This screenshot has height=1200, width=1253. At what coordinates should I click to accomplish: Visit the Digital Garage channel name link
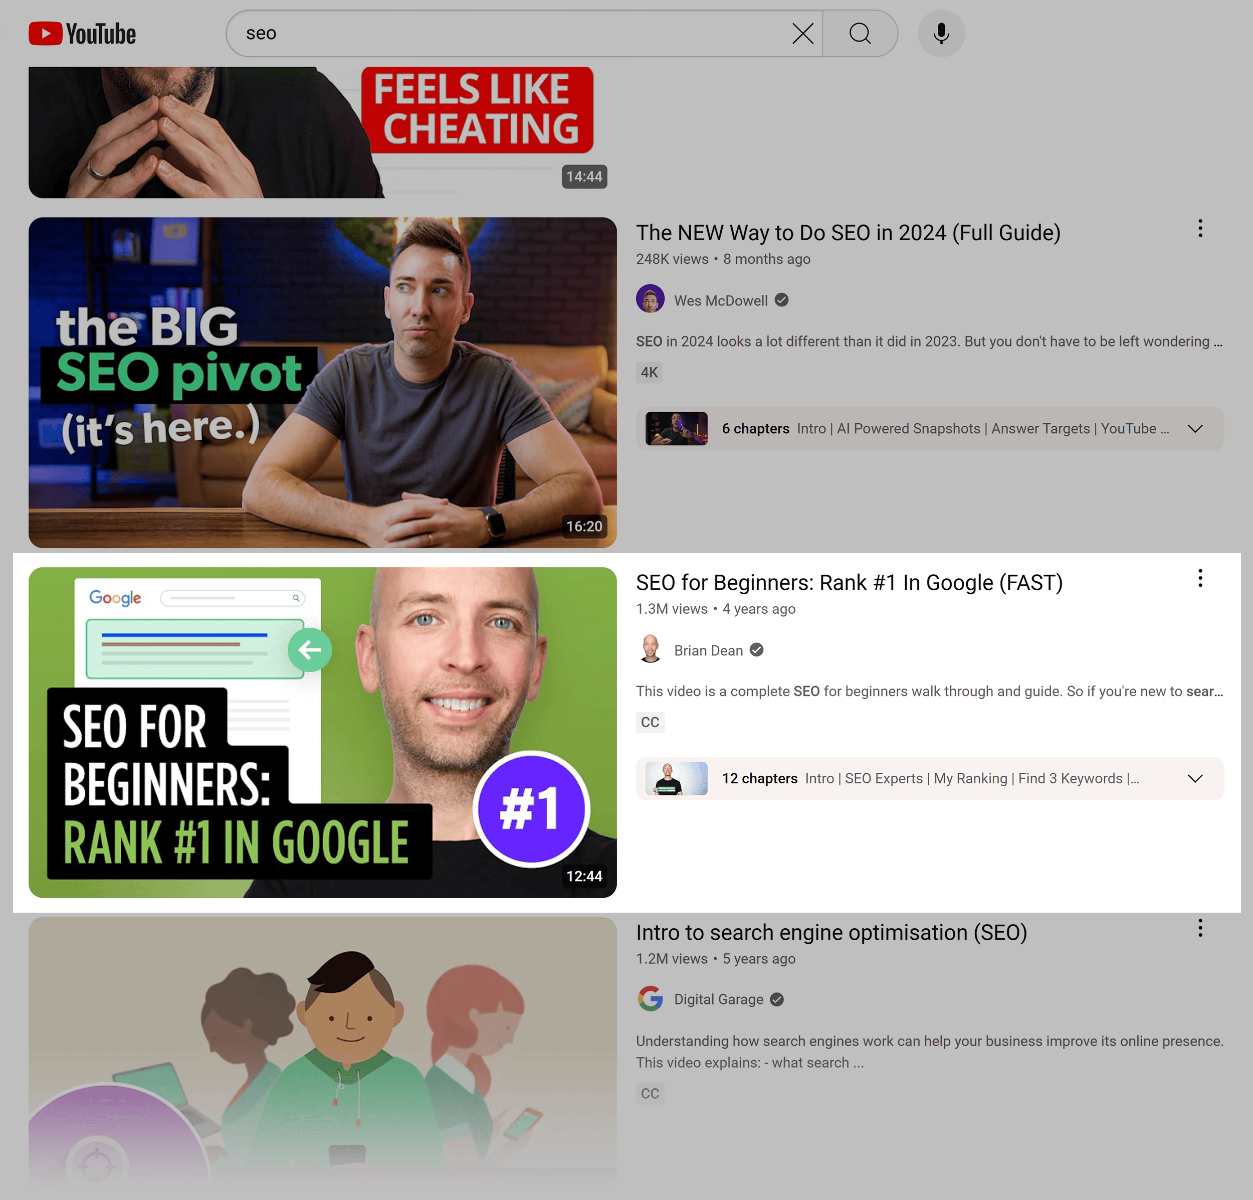[x=719, y=999]
